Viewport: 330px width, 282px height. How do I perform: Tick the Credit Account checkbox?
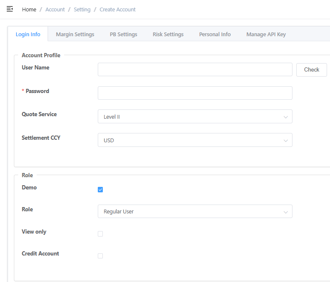100,256
